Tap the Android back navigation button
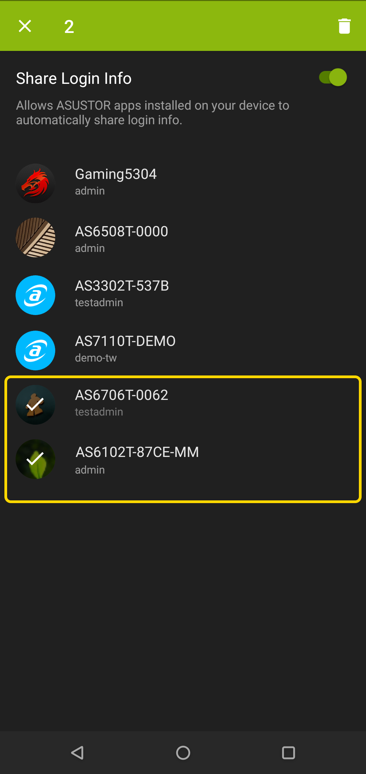Image resolution: width=366 pixels, height=774 pixels. (78, 753)
